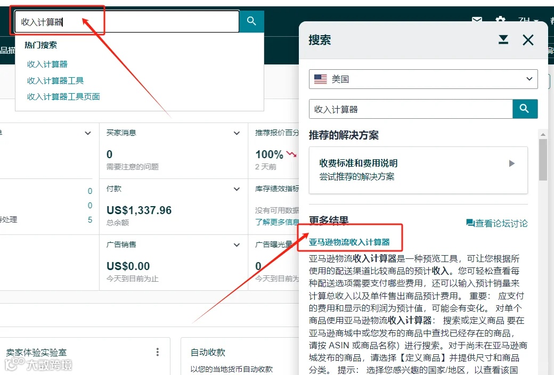554x375 pixels.
Task: Click the US$1,337.96 balance
Action: coord(139,210)
